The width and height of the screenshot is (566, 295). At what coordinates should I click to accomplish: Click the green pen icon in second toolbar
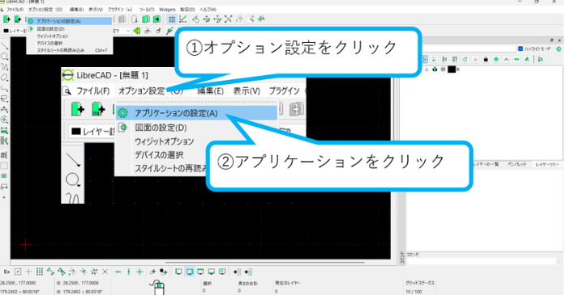click(x=169, y=31)
